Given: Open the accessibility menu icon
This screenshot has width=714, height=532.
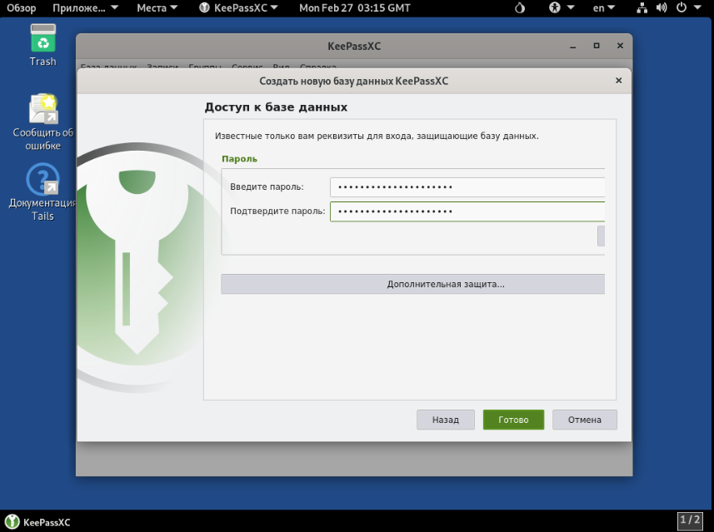Looking at the screenshot, I should pos(556,8).
